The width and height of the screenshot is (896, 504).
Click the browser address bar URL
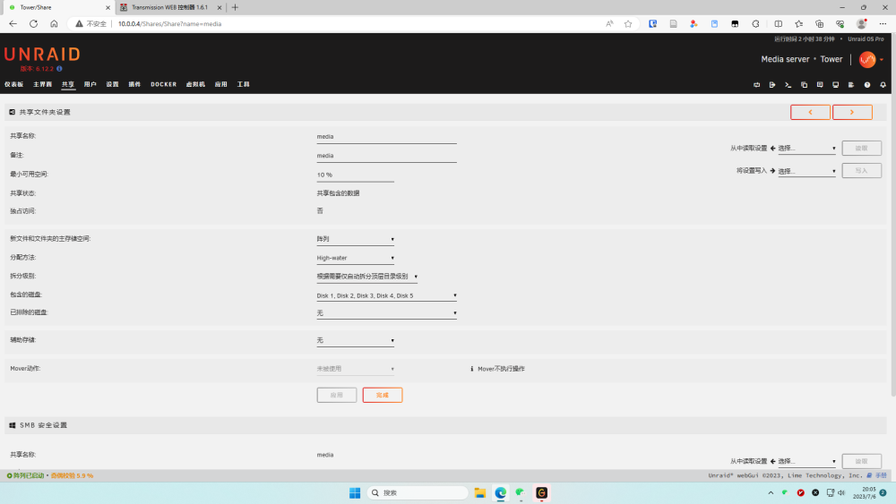(169, 24)
